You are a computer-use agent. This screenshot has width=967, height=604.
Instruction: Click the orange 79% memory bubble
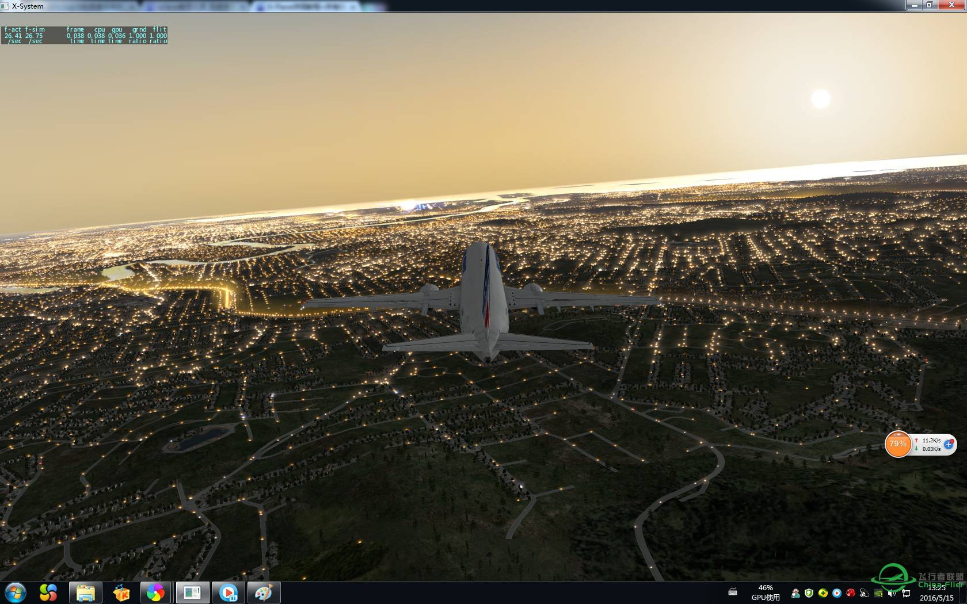(x=898, y=444)
